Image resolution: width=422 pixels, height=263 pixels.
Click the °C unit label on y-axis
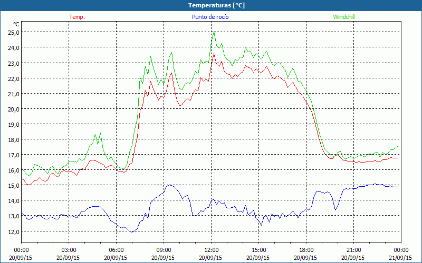pos(16,24)
